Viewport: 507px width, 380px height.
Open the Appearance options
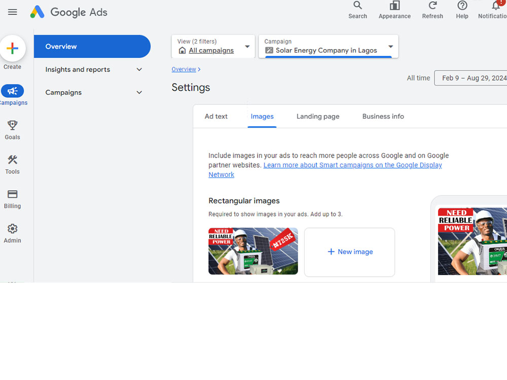click(x=394, y=10)
